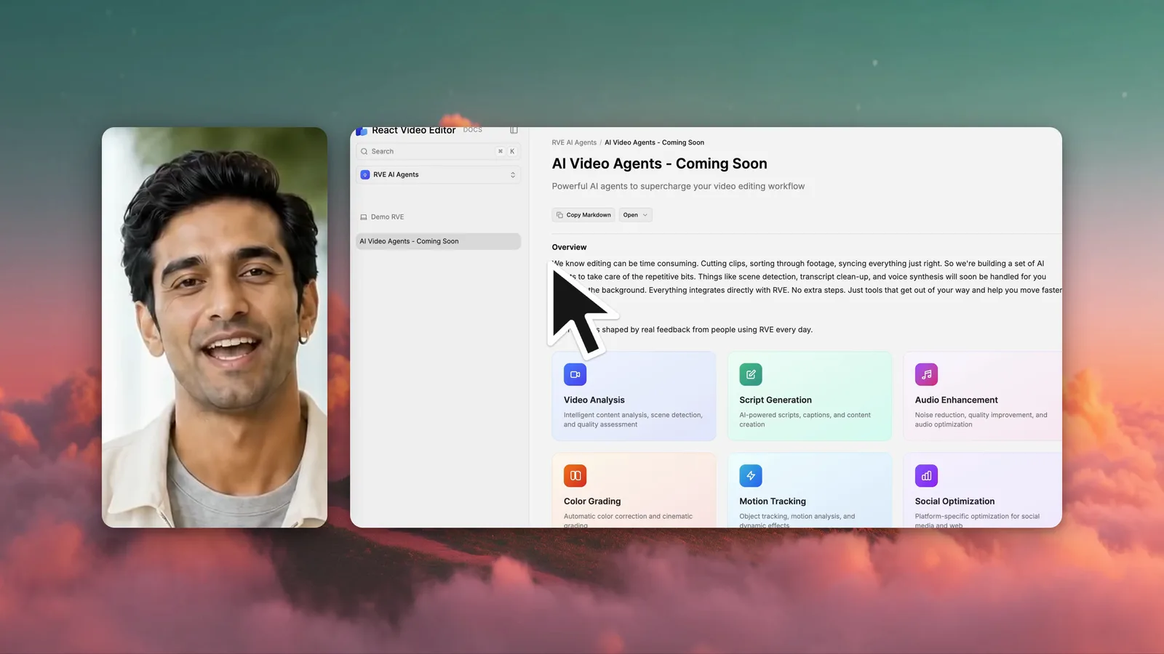Click the Motion Tracking lightning bolt icon
This screenshot has height=654, width=1164.
tap(751, 476)
